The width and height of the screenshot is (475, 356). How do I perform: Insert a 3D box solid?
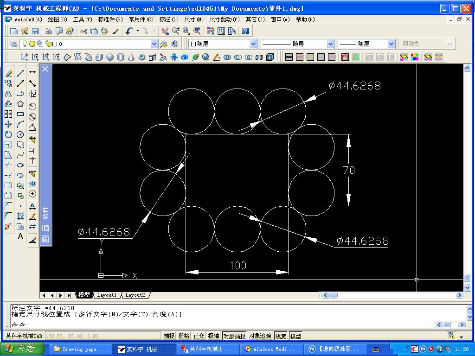point(99,57)
